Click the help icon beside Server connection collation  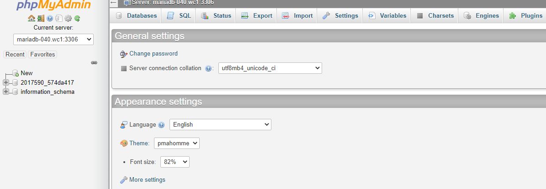click(x=208, y=68)
